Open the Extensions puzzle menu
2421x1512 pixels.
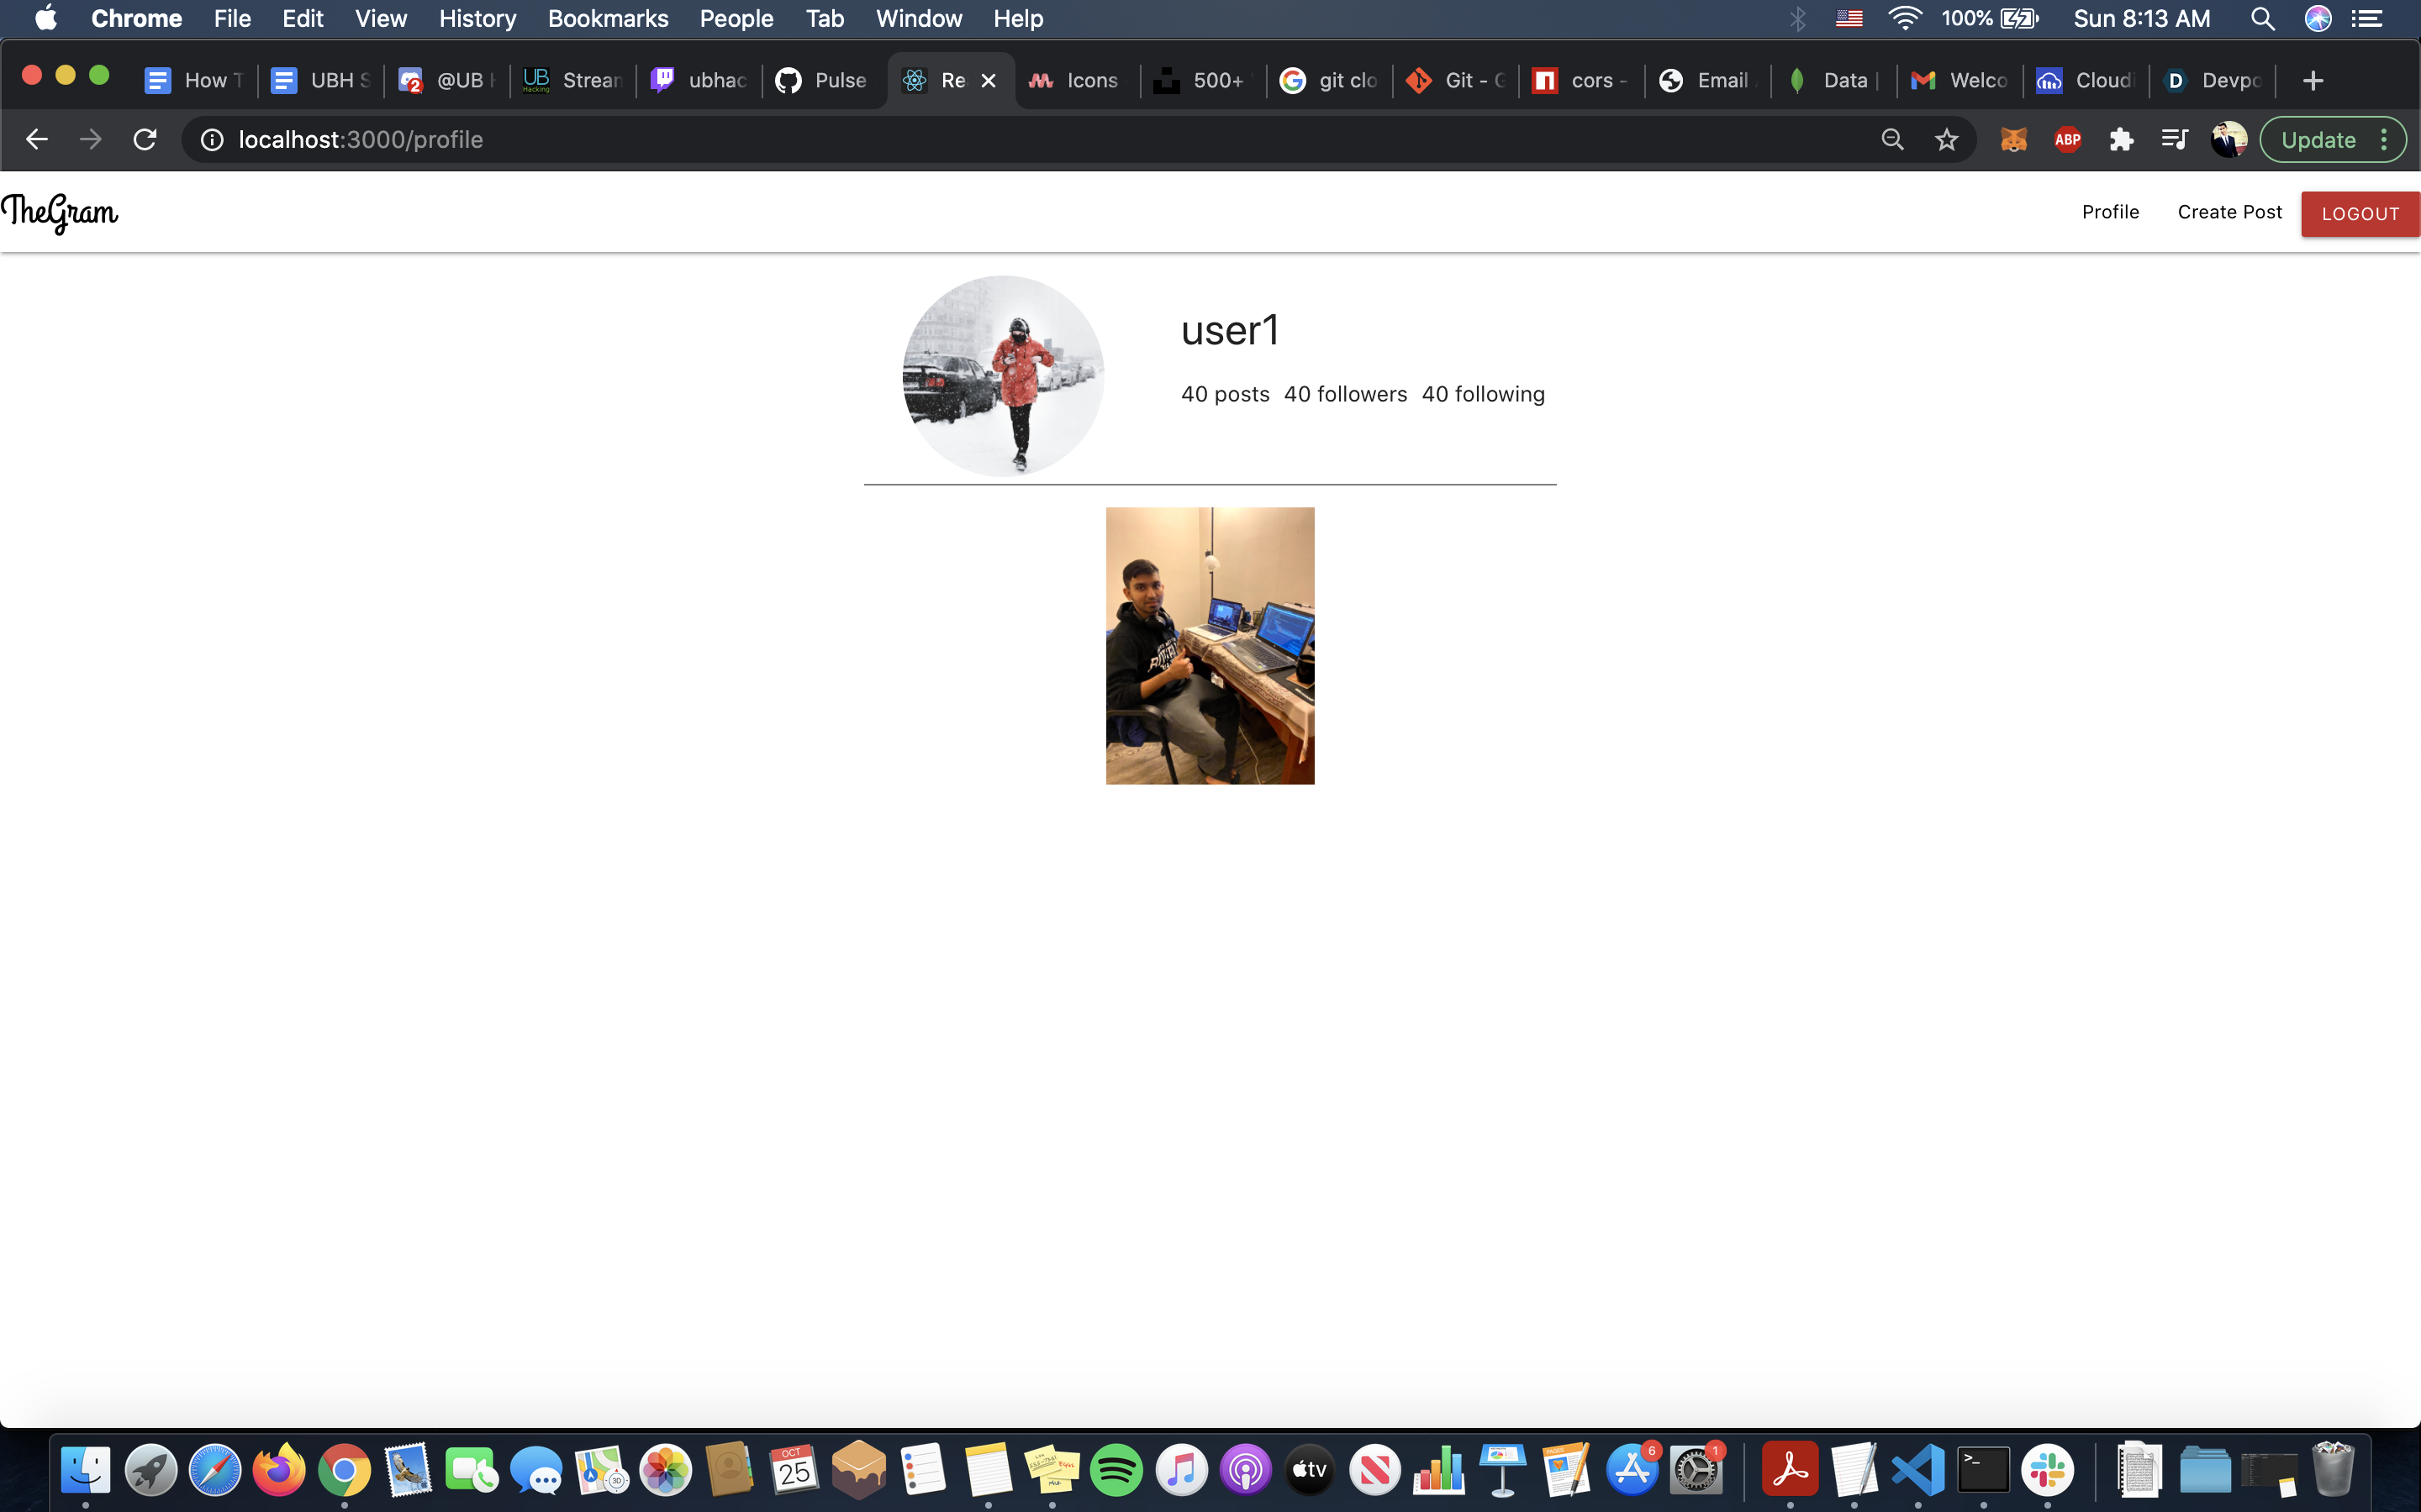2121,140
